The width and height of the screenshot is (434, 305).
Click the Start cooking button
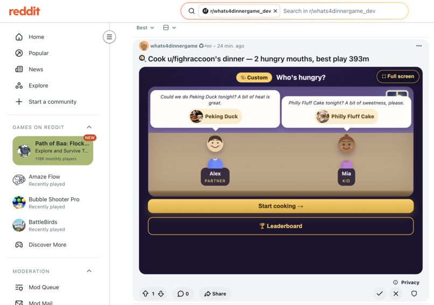pyautogui.click(x=281, y=206)
